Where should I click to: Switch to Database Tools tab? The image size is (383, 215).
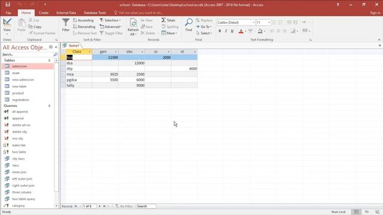pos(95,13)
